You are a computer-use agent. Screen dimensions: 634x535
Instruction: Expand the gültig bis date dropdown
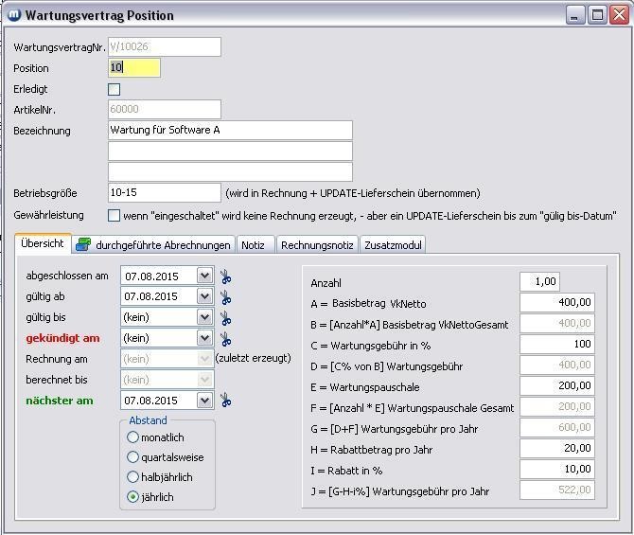[204, 317]
